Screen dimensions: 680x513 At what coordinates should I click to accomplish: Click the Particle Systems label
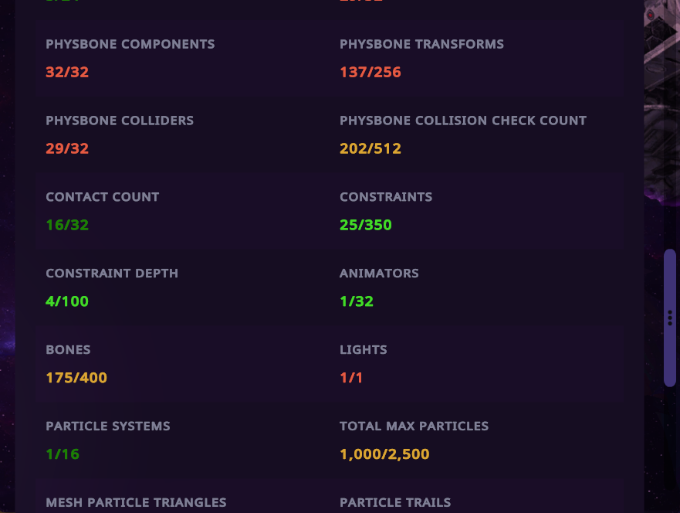point(108,426)
